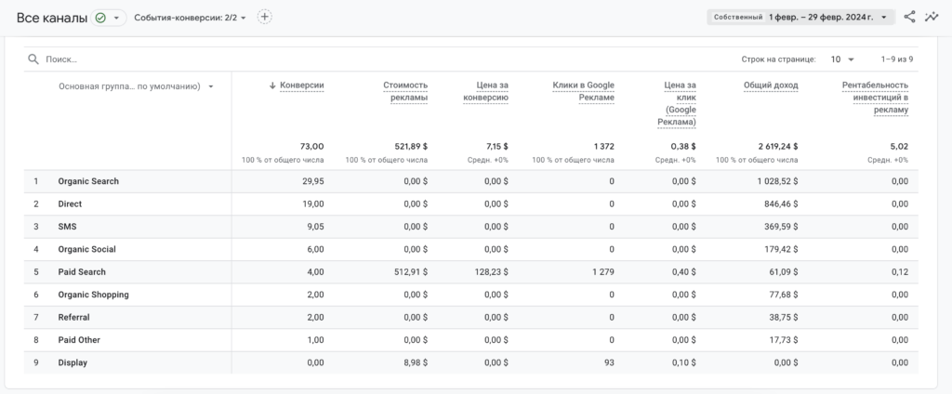
Task: Click Display ad cost 8,98 $
Action: point(416,362)
